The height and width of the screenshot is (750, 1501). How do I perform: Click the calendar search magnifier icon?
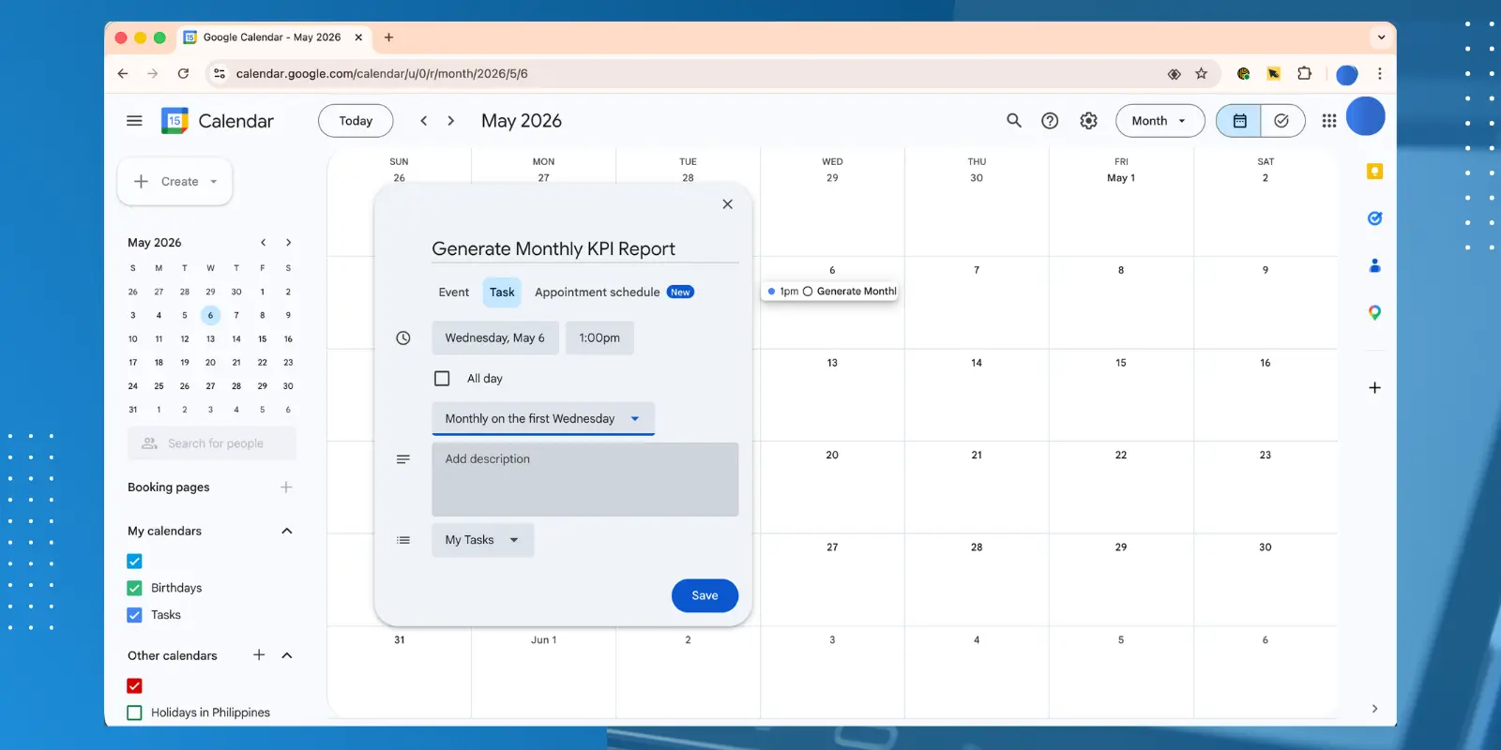1013,121
